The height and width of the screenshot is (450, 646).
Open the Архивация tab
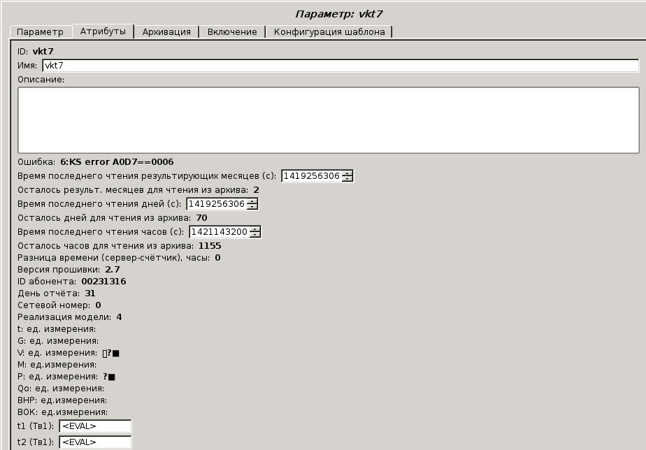click(x=166, y=32)
